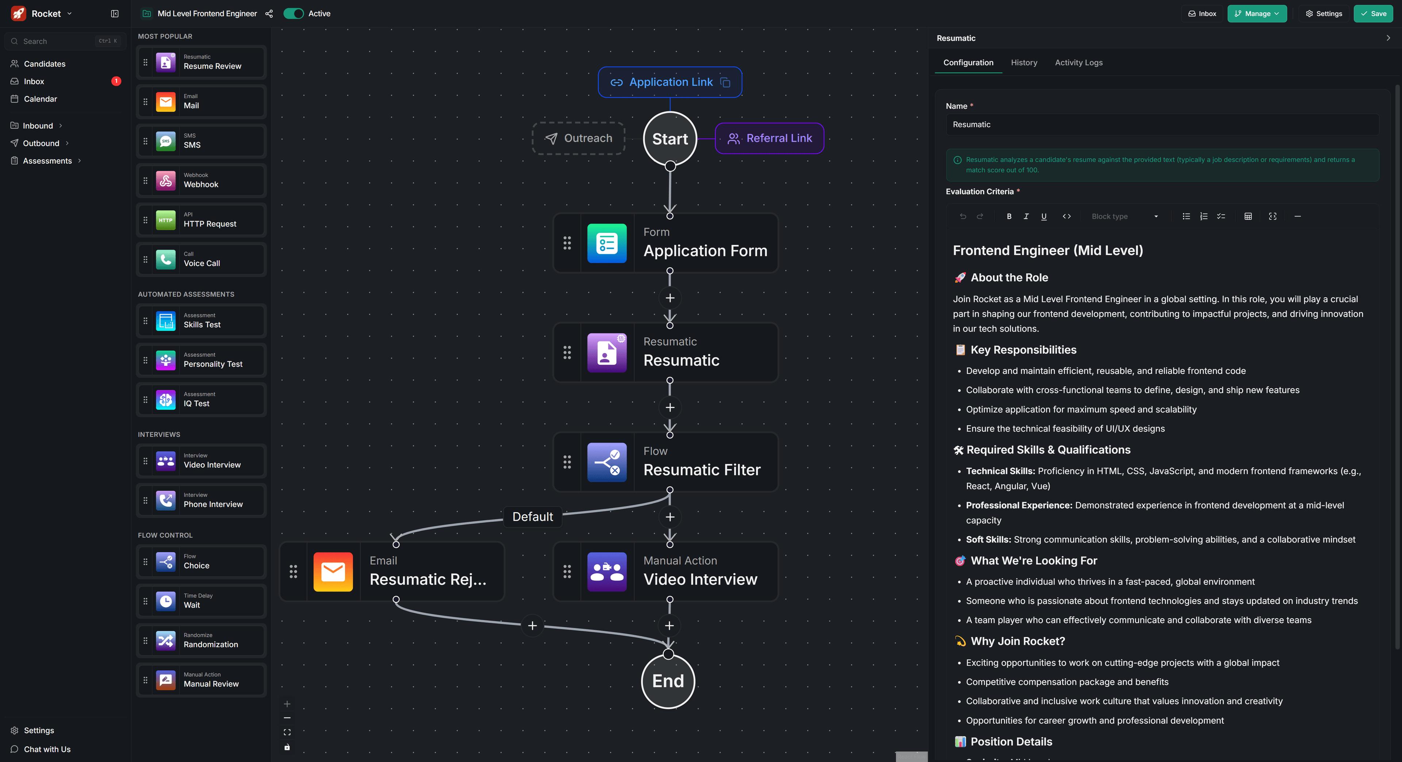Click the Resumatic Filter node icon
Image resolution: width=1402 pixels, height=762 pixels.
tap(607, 462)
